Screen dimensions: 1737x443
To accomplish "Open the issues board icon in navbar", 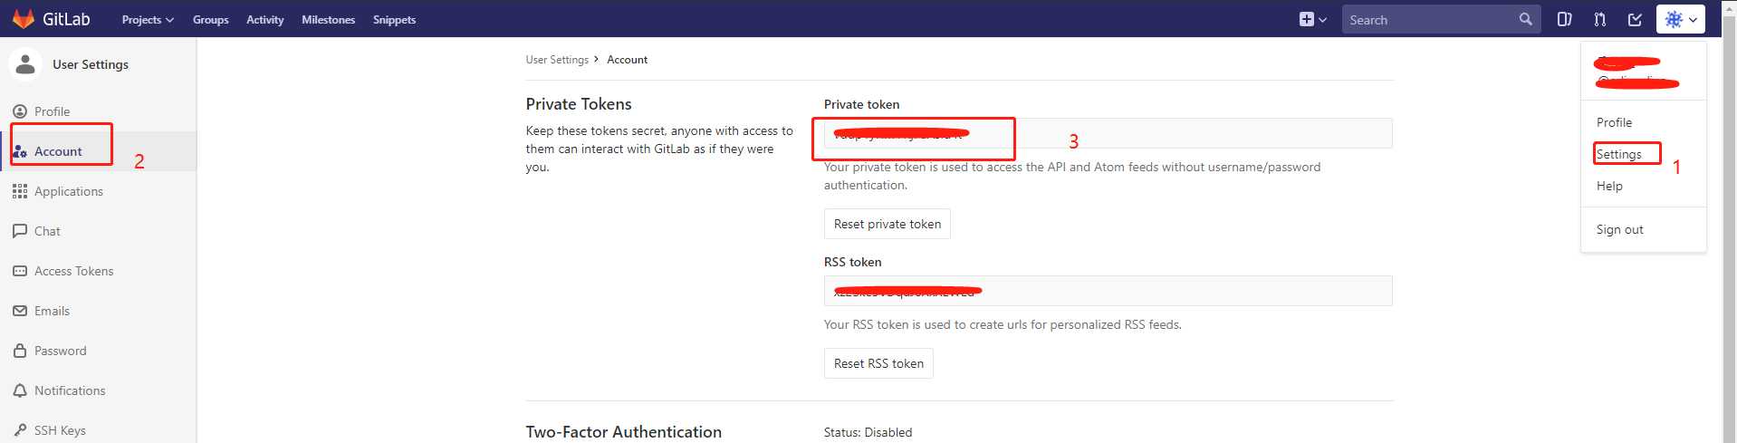I will [1564, 19].
